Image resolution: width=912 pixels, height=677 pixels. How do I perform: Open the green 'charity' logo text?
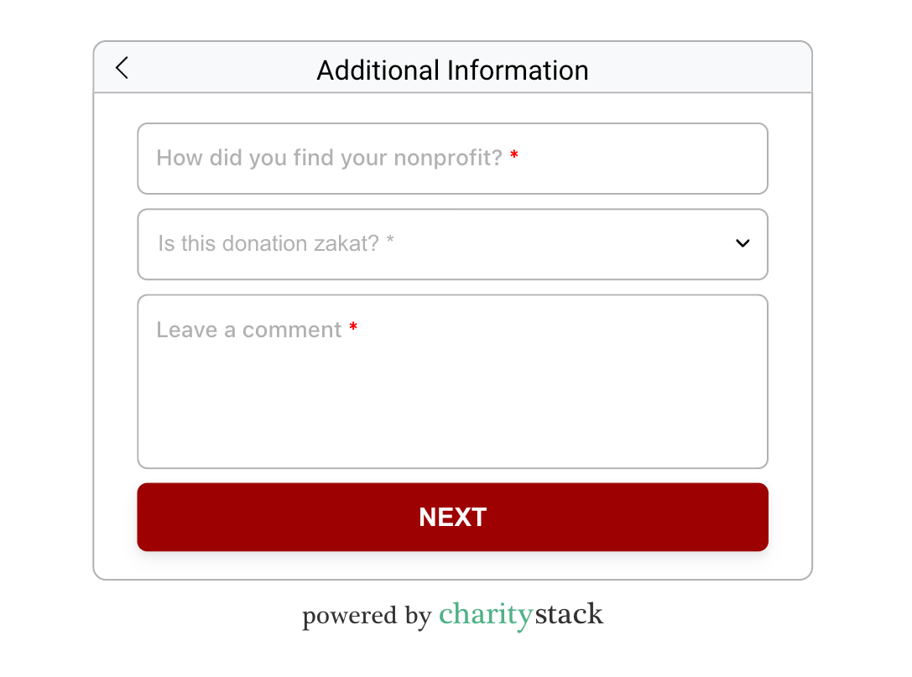(486, 616)
